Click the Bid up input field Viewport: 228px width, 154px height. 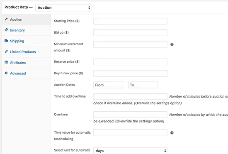pyautogui.click(x=130, y=33)
